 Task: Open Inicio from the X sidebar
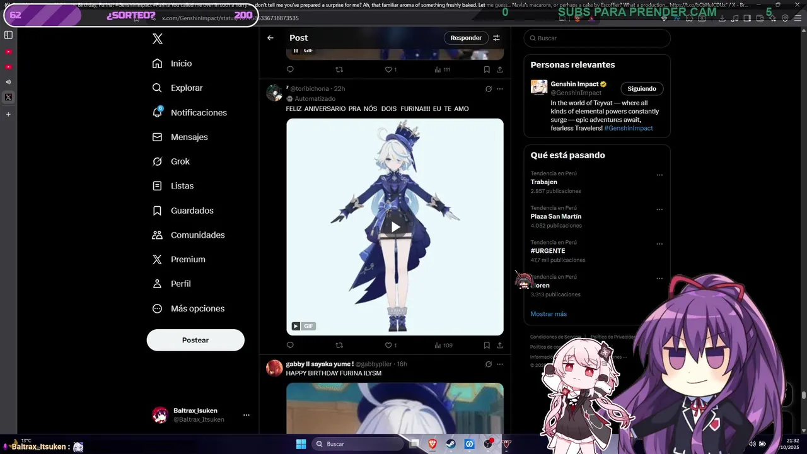172,64
